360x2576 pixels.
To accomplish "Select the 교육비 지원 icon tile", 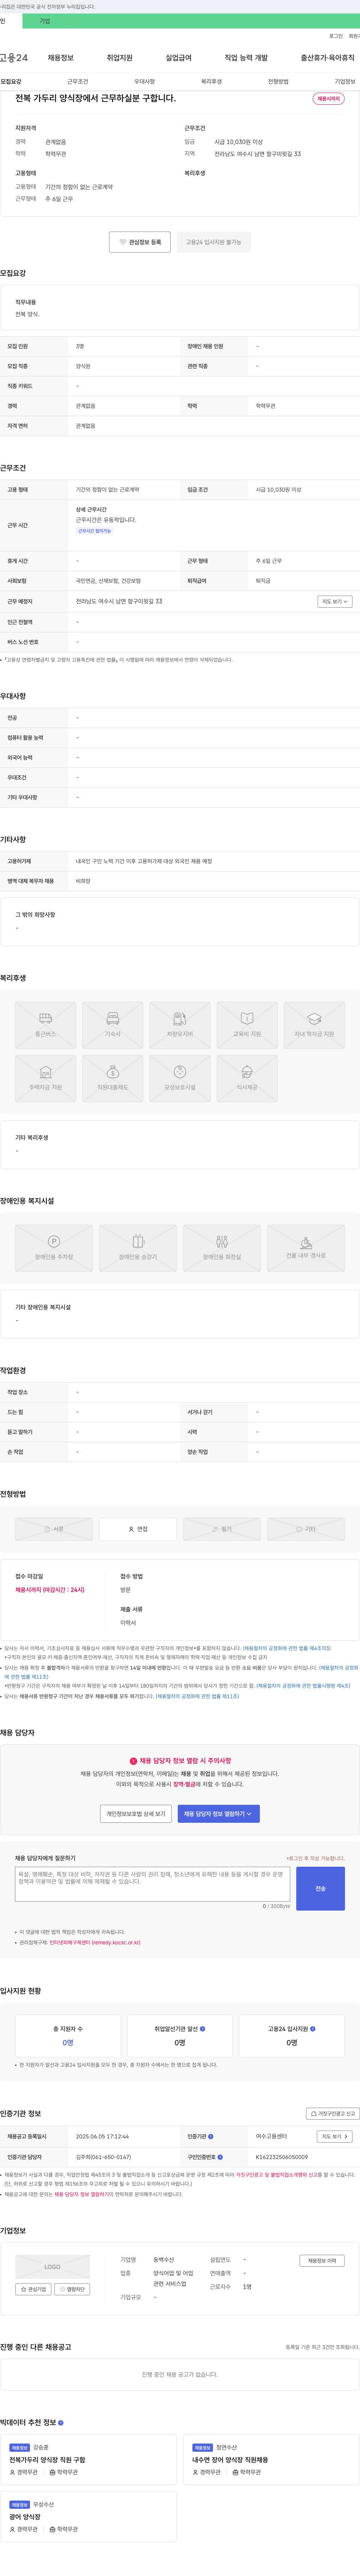I will point(247,1024).
